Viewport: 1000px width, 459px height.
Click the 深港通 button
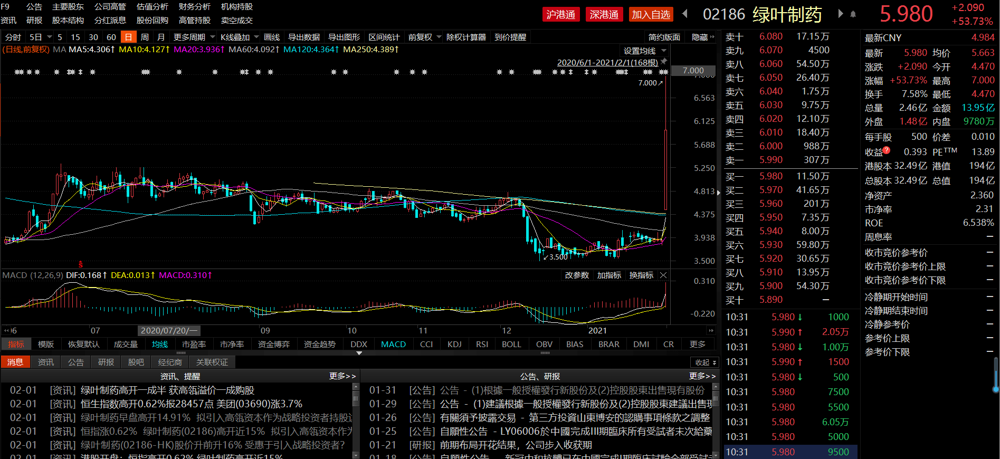[x=604, y=14]
